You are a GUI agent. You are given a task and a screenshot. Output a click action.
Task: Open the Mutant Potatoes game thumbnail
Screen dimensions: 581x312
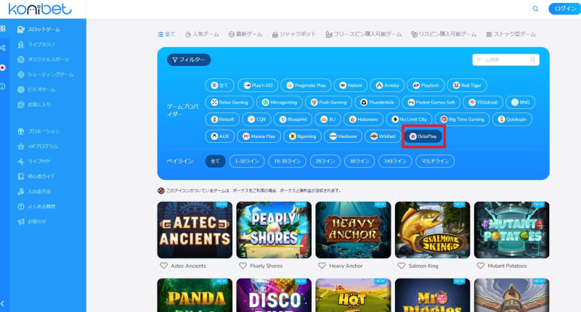[512, 230]
